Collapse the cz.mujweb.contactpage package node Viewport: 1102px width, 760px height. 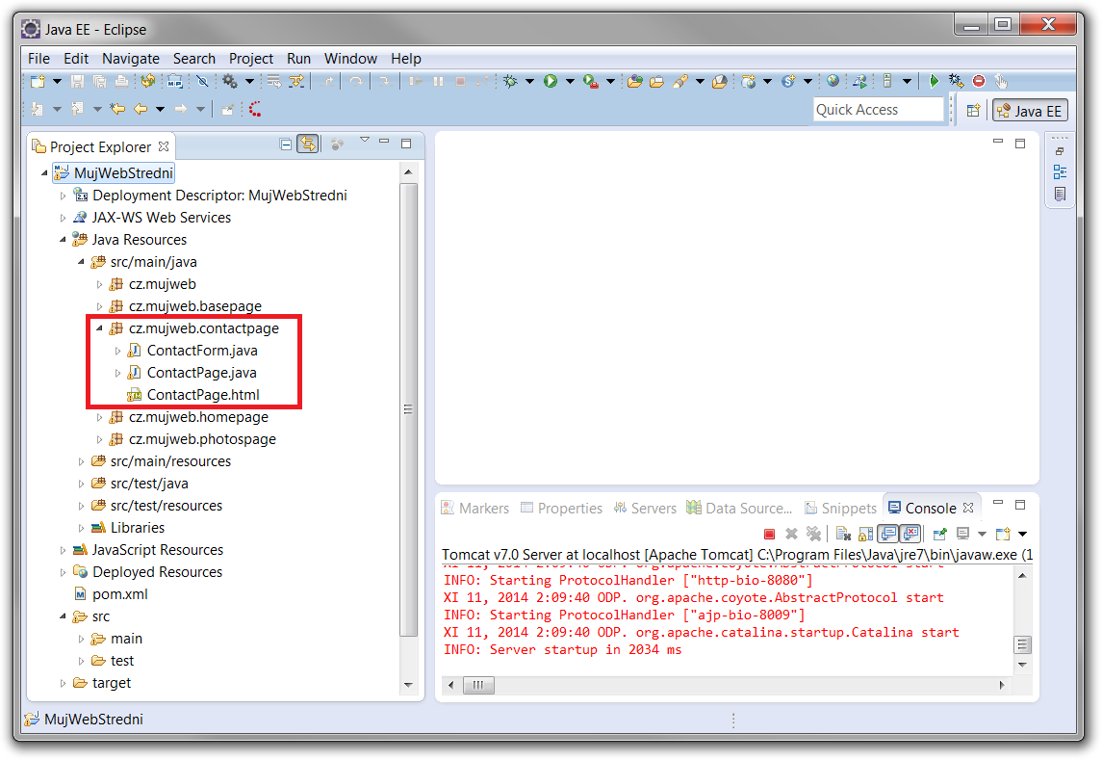(x=99, y=329)
